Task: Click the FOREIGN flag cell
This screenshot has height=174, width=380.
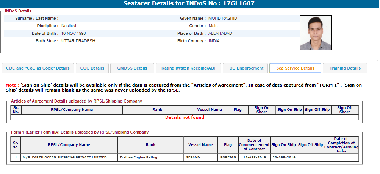Action: click(228, 157)
